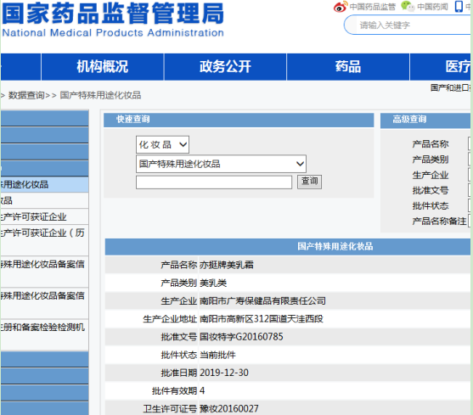This screenshot has height=415, width=473.
Task: Click the 数据查询 breadcrumb link
Action: [x=26, y=95]
